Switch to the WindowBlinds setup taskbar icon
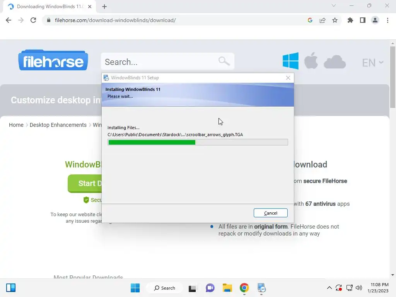Screen dimensions: 396x297 (x=261, y=288)
